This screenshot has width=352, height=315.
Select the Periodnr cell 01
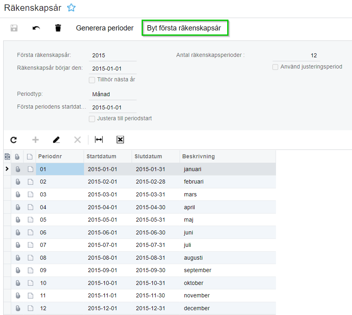coord(60,169)
